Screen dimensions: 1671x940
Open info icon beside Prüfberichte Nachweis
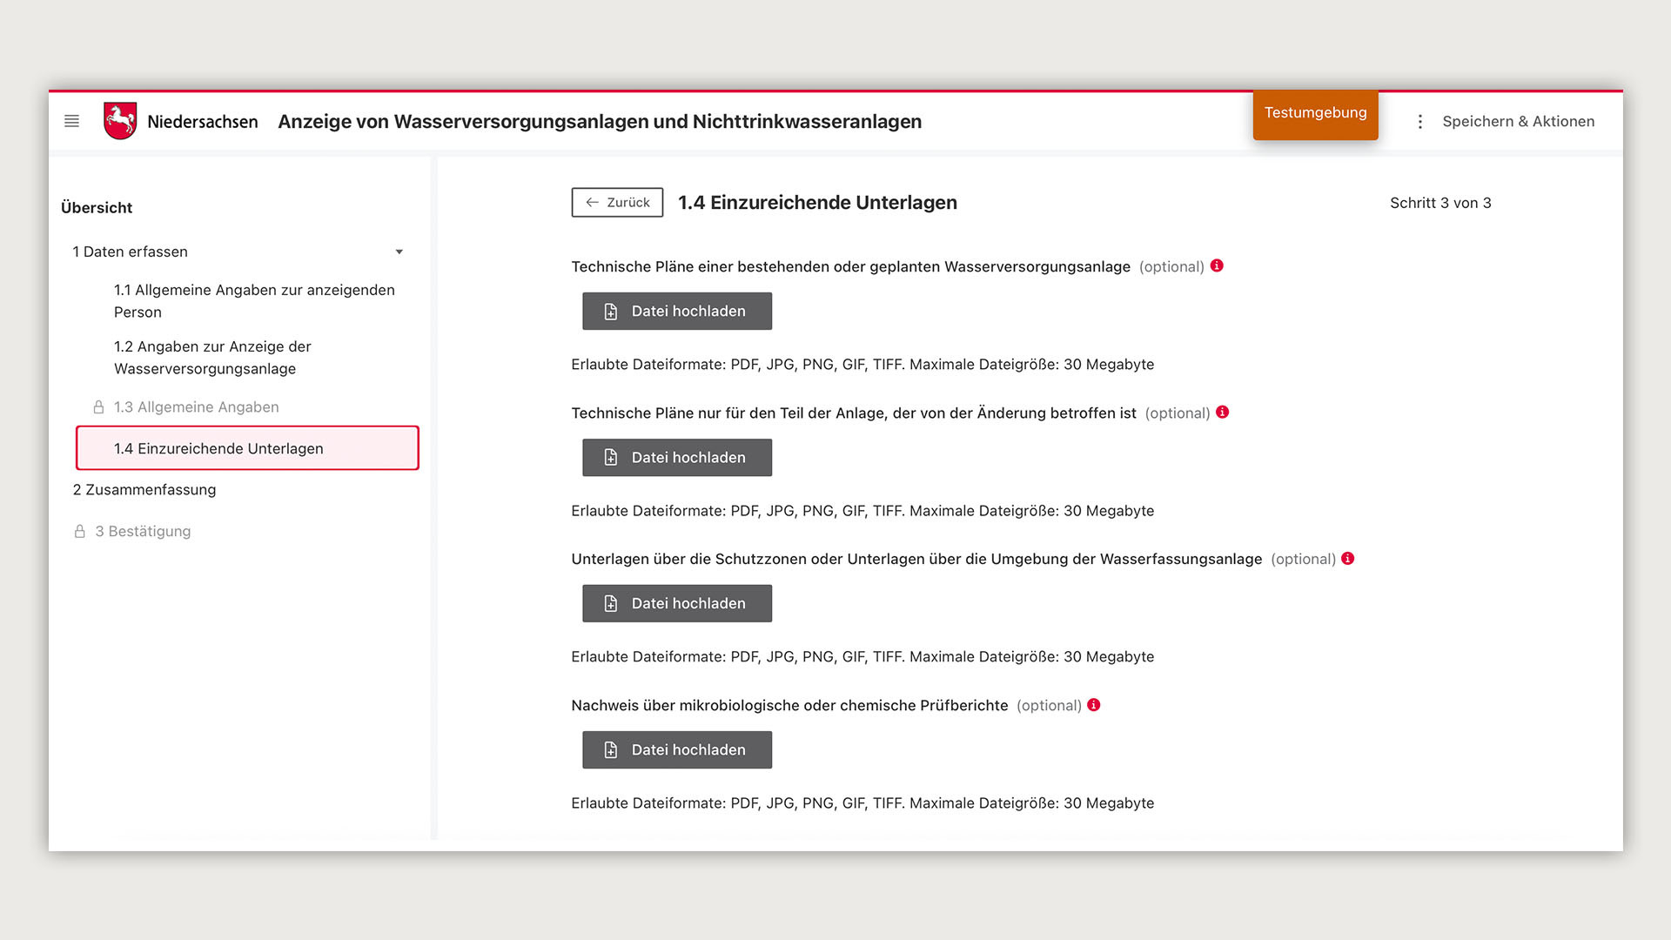[x=1093, y=704]
